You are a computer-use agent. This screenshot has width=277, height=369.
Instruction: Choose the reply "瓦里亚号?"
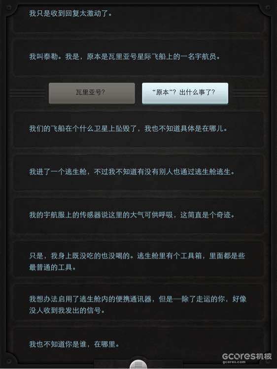pyautogui.click(x=92, y=93)
